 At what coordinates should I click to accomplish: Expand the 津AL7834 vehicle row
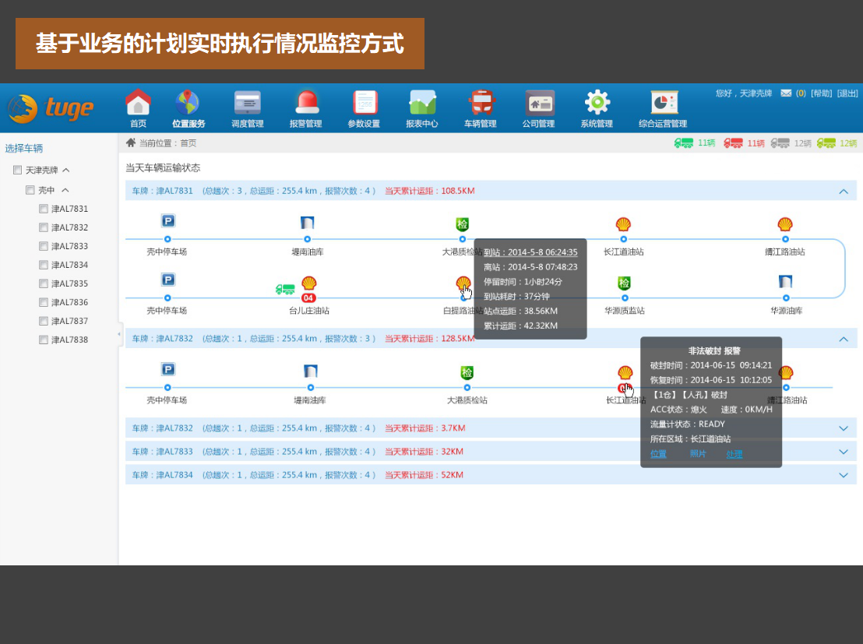[x=843, y=475]
